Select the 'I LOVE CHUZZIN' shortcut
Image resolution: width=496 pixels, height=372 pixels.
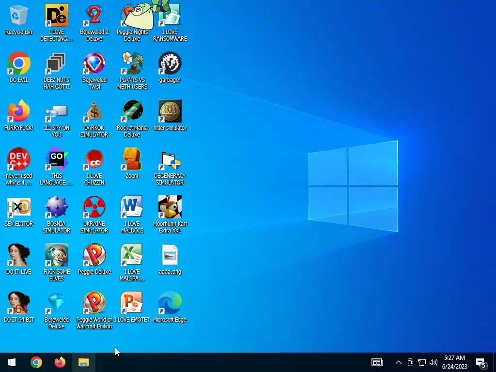pos(94,167)
